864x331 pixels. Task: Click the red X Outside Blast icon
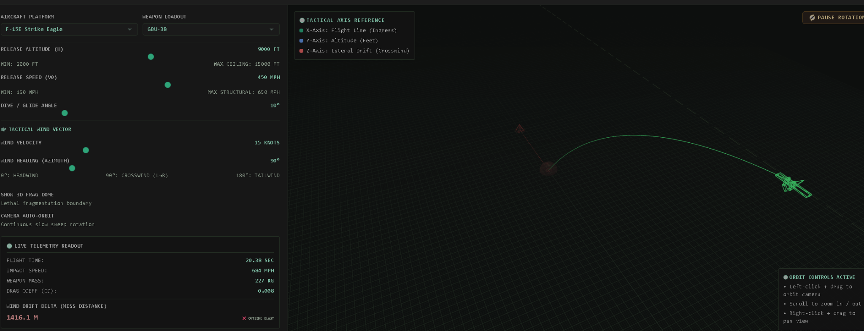[x=244, y=318]
